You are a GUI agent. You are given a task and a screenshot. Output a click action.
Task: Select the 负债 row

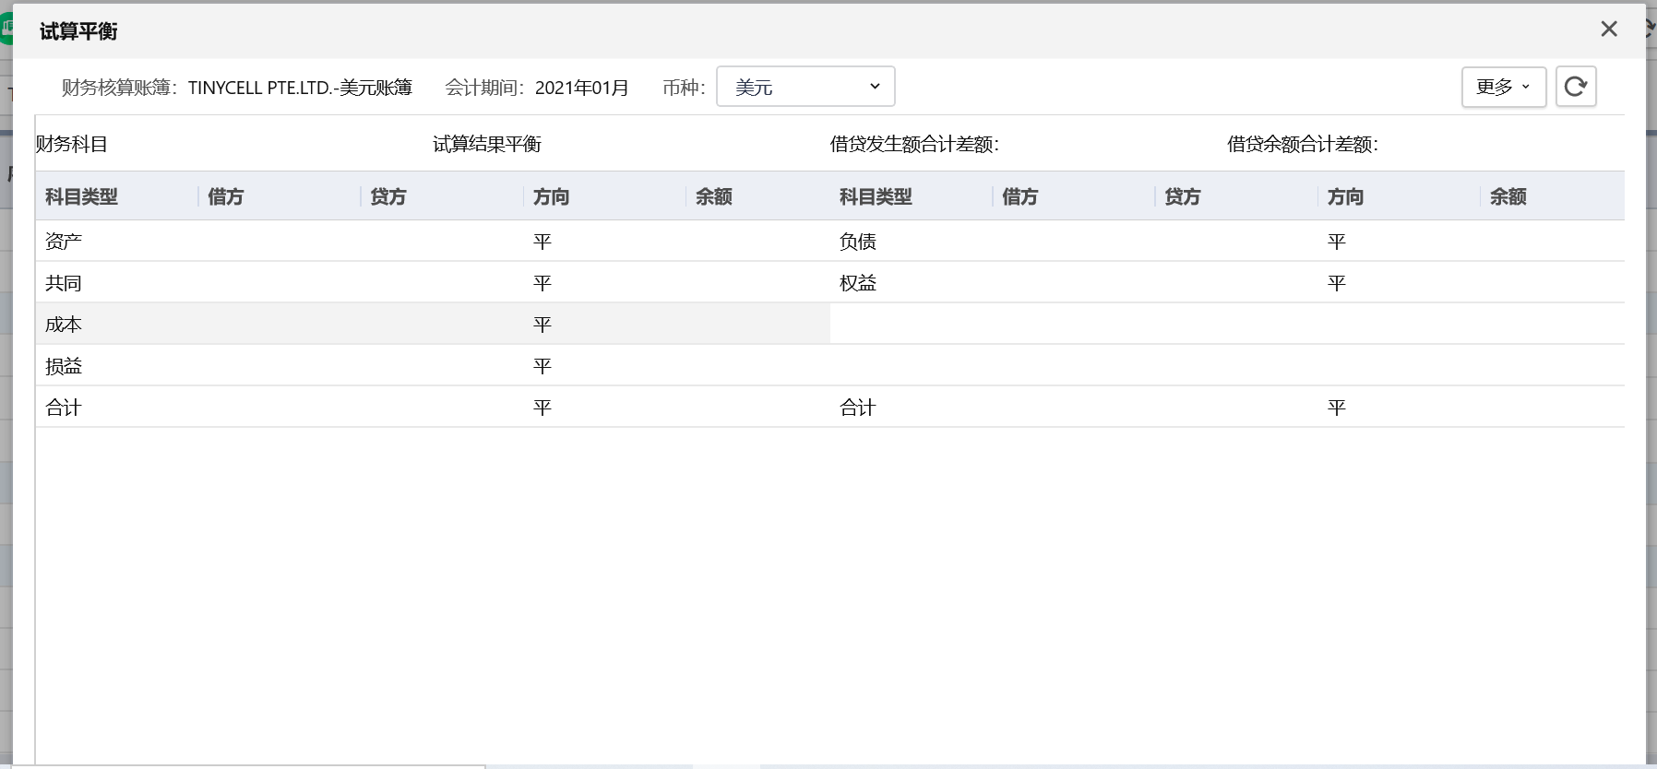[x=858, y=242]
